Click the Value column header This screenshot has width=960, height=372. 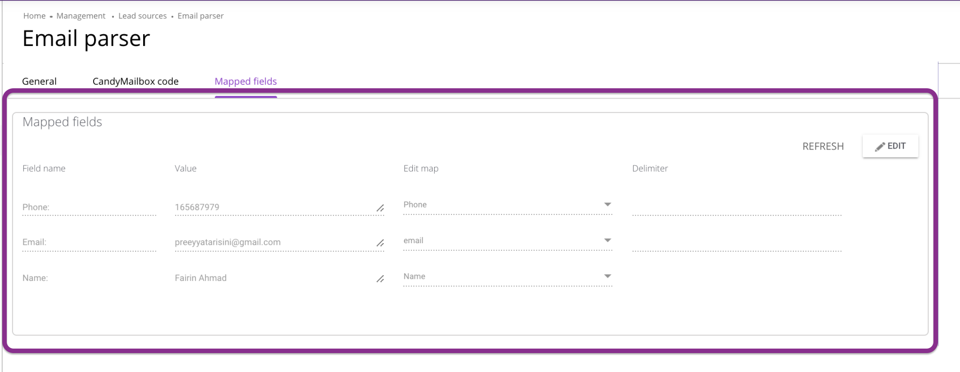click(186, 168)
